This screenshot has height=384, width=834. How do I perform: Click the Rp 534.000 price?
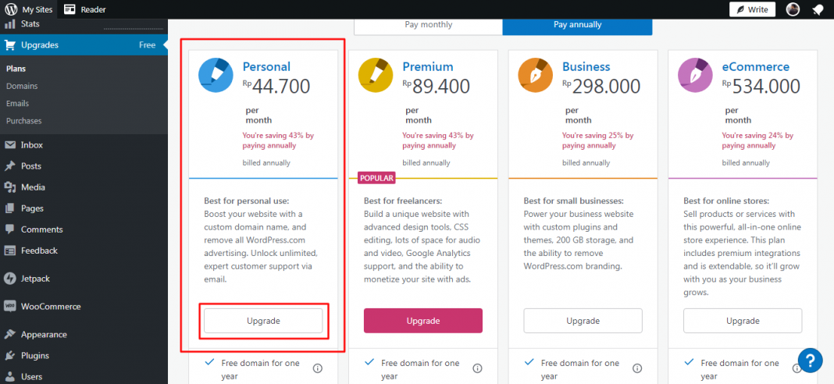click(x=761, y=86)
